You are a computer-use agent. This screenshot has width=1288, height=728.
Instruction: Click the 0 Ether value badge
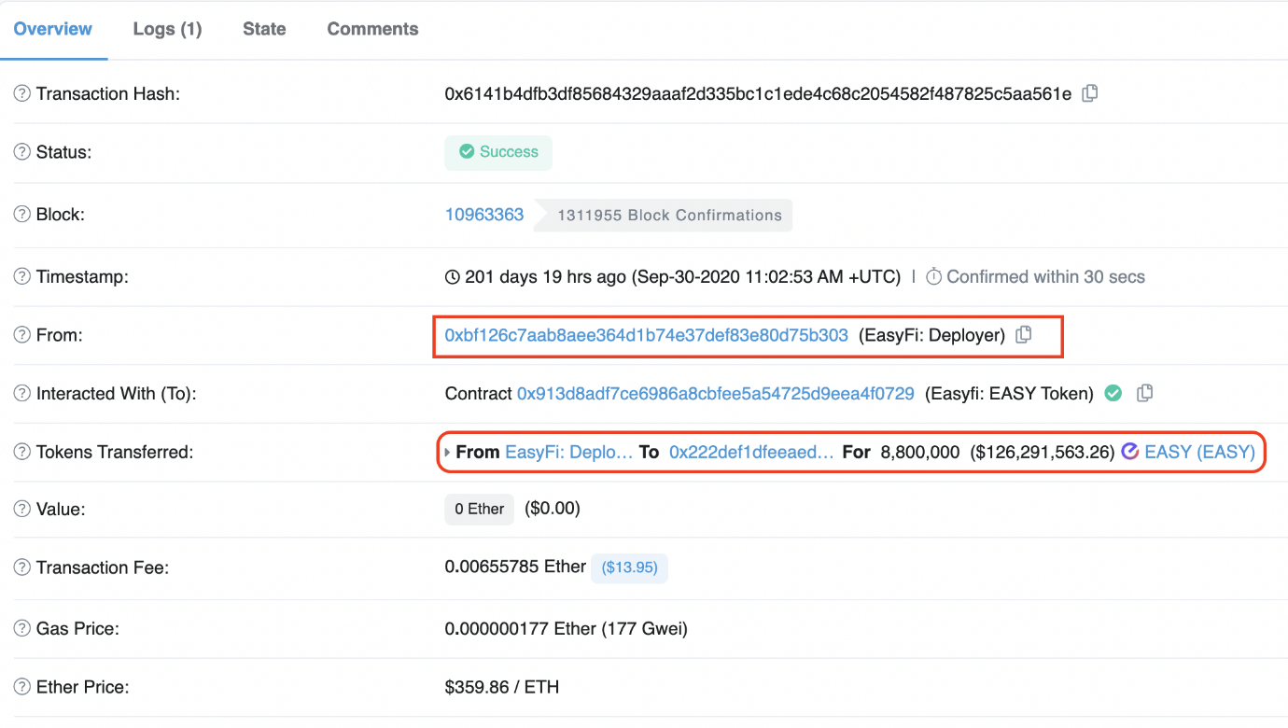coord(479,509)
